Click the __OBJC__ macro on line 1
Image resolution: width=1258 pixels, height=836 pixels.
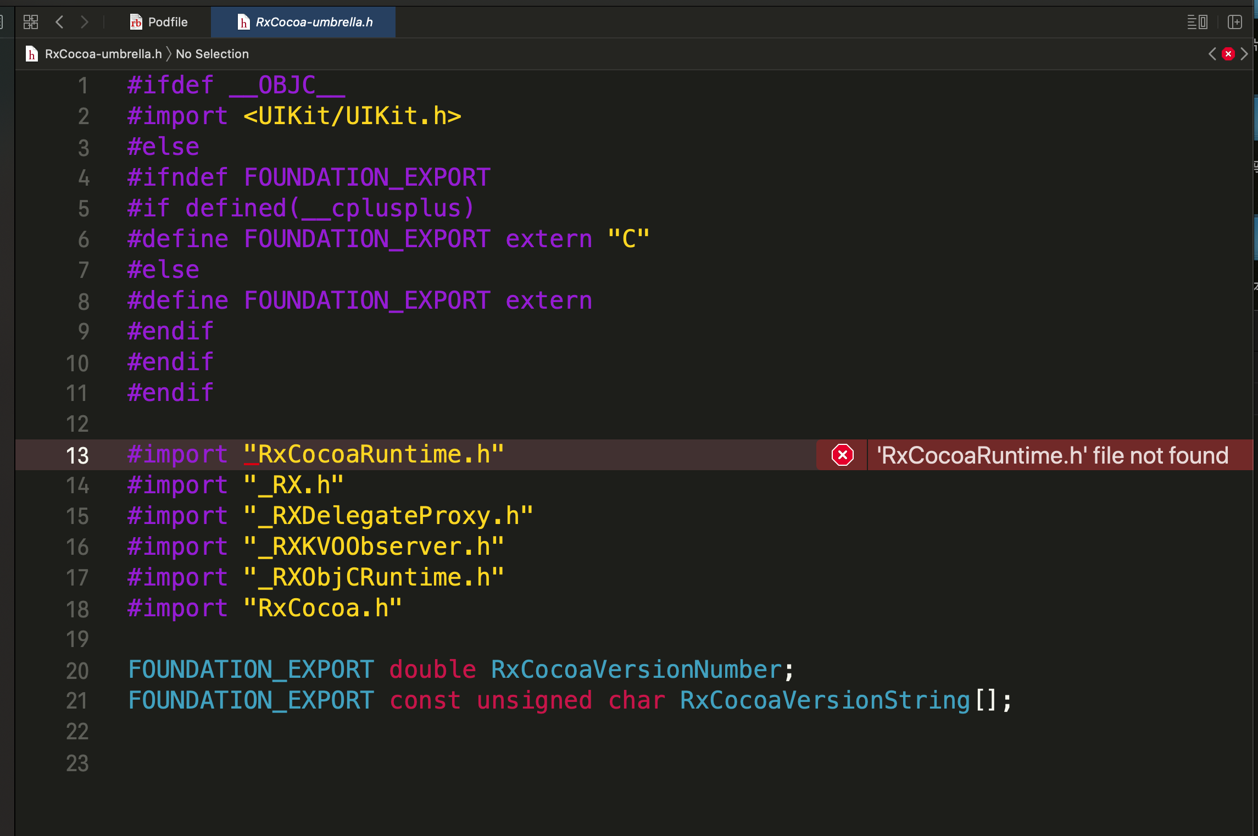click(x=287, y=85)
